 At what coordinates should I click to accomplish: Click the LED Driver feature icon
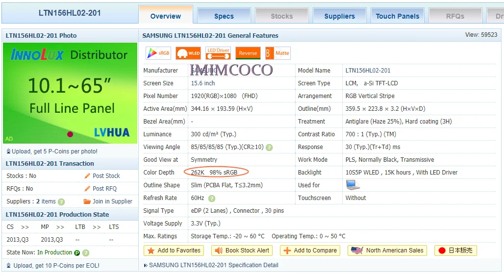click(218, 53)
